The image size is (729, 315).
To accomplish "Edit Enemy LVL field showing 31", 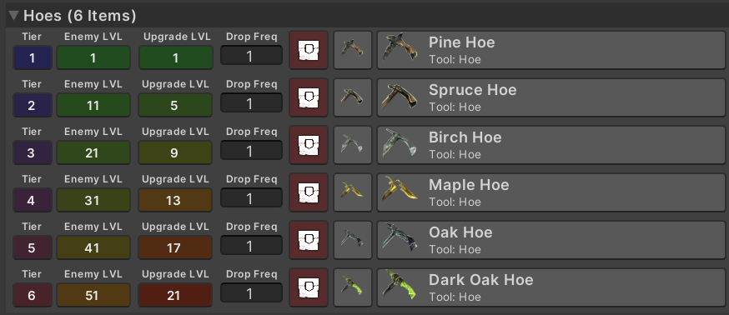I will pyautogui.click(x=93, y=200).
